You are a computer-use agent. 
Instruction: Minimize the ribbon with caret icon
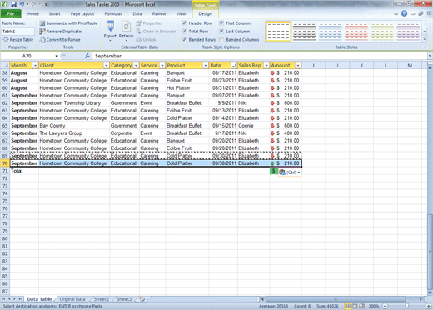396,13
